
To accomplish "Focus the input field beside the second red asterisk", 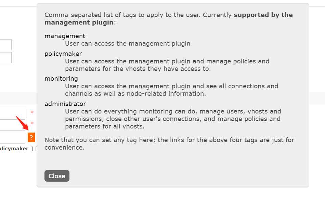I will pos(12,125).
